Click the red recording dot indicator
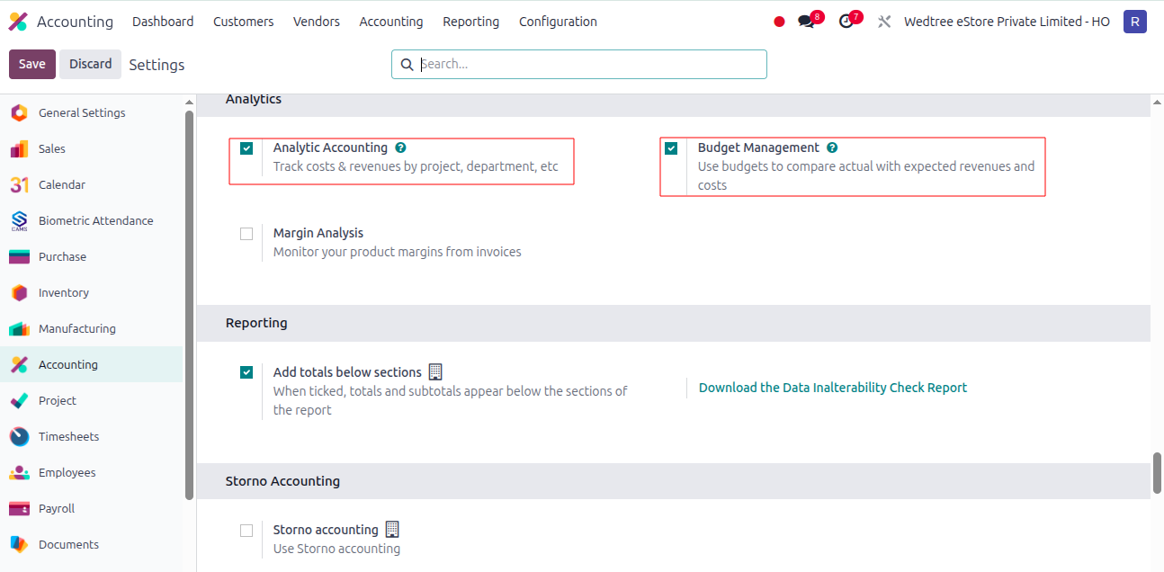 (x=779, y=22)
